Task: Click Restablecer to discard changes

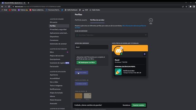Action: tap(126, 105)
